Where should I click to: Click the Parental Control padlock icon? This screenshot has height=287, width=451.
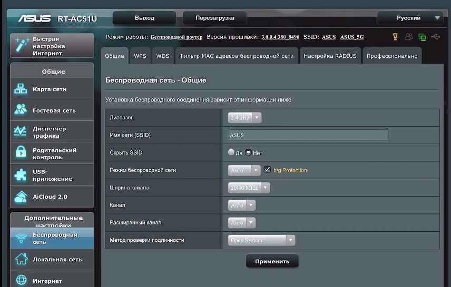21,153
